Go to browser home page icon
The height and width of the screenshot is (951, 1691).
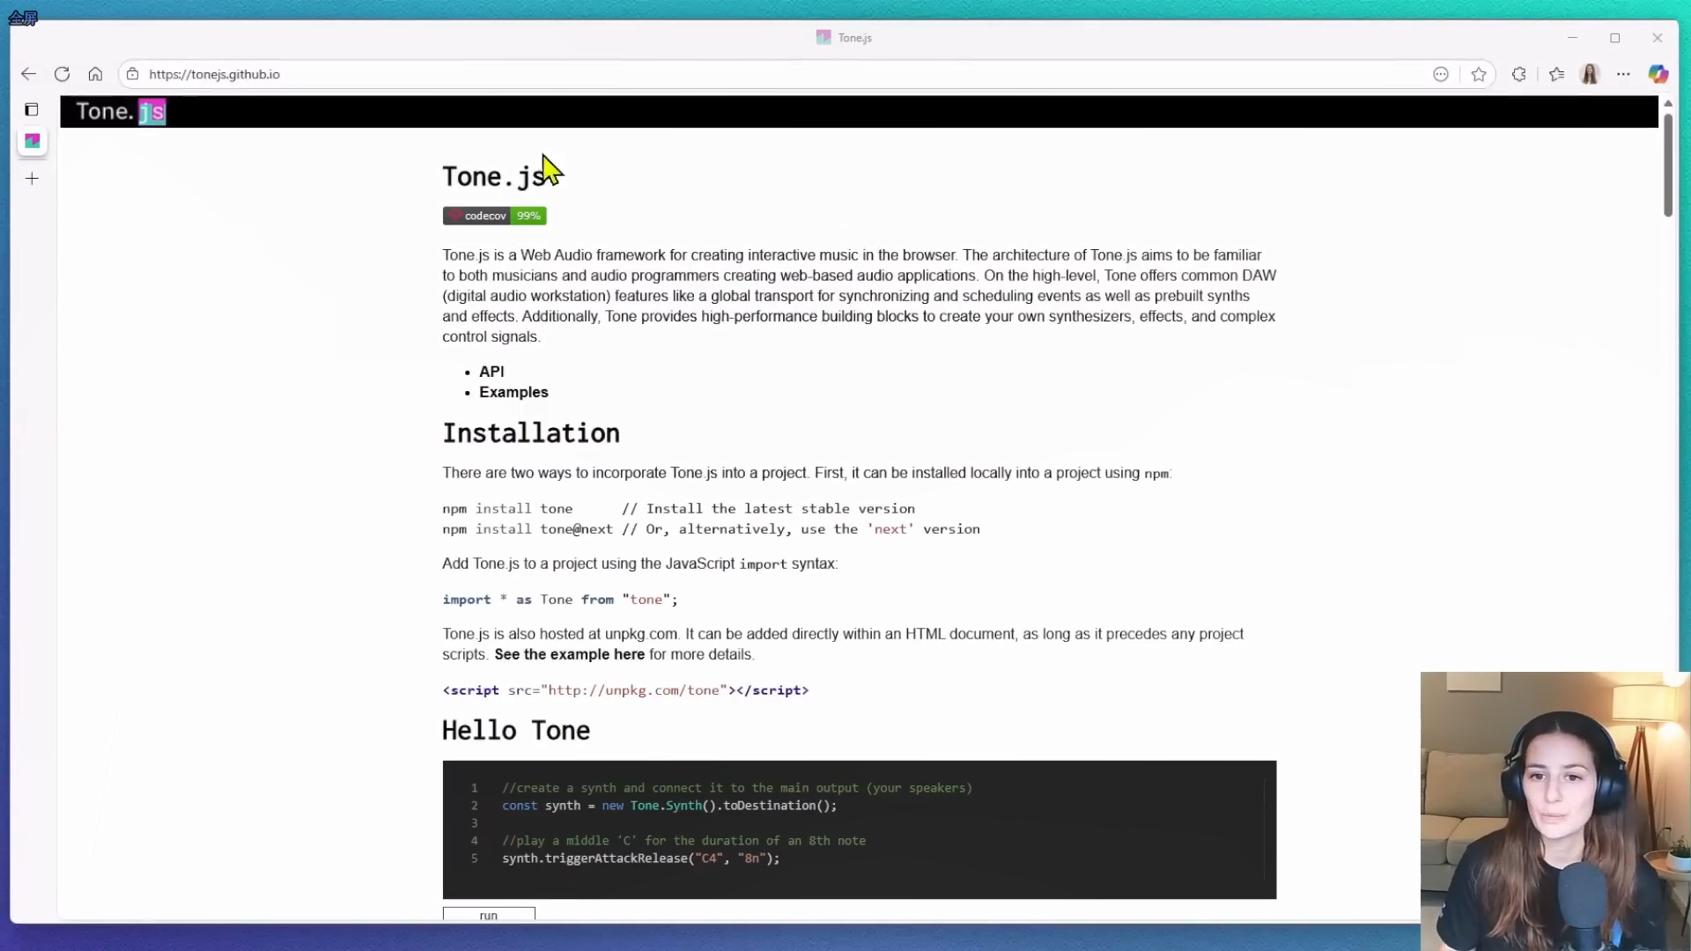coord(95,74)
